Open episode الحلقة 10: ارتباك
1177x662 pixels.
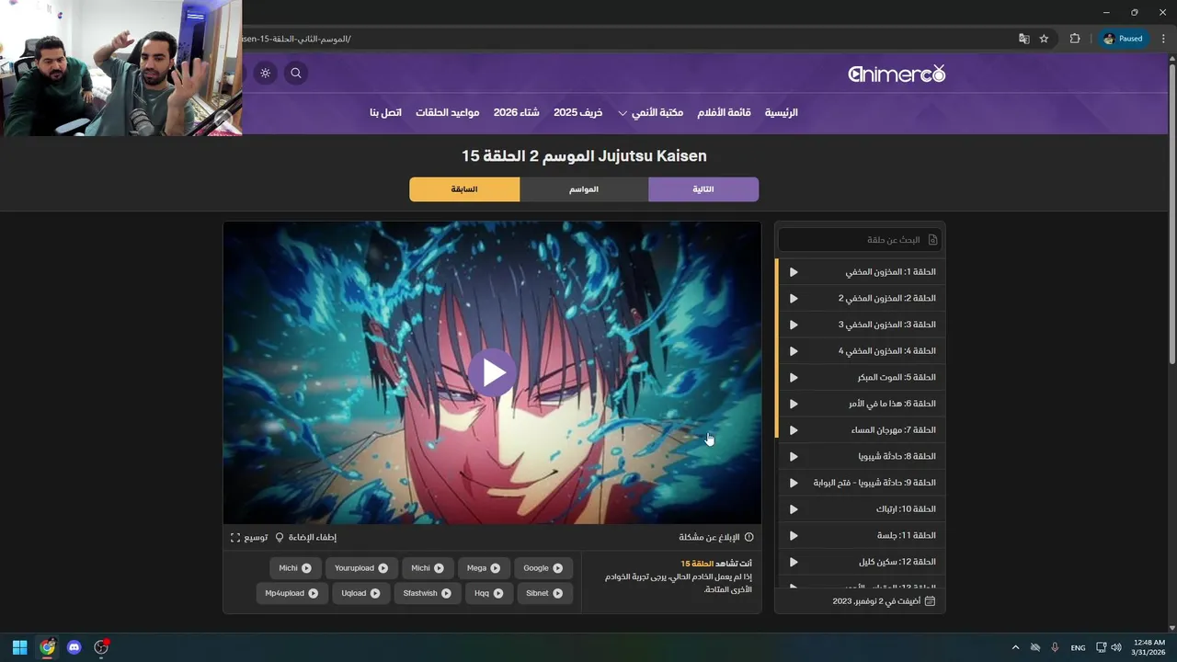[x=861, y=509]
